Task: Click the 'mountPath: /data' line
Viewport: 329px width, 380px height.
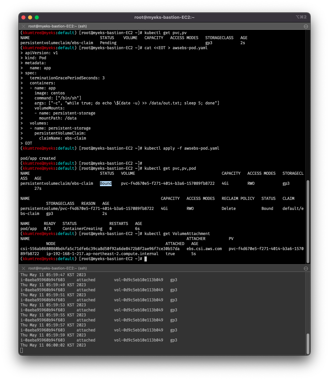Action: point(58,118)
